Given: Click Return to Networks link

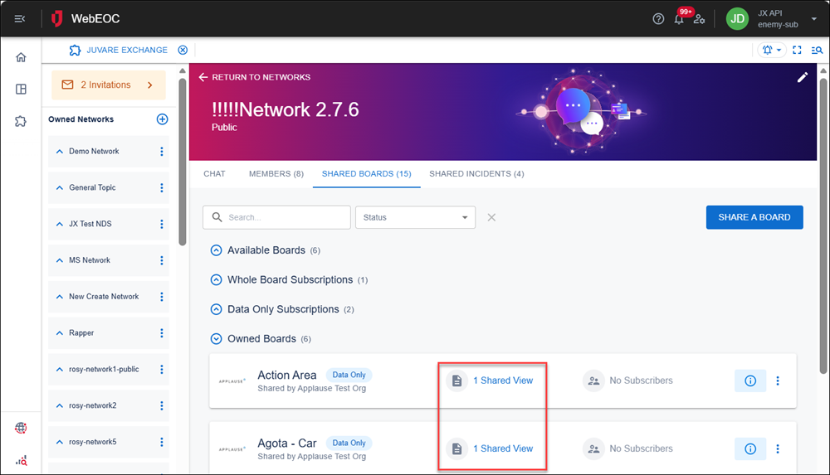Looking at the screenshot, I should tap(255, 77).
